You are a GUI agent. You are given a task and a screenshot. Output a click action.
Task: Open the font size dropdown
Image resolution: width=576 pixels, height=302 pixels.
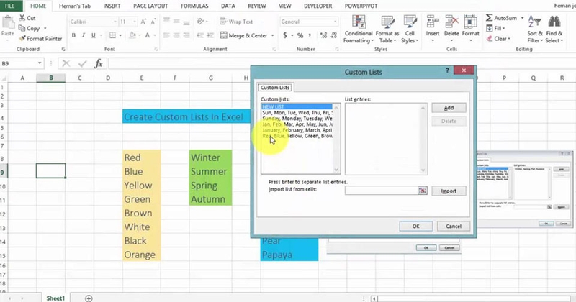coord(135,22)
